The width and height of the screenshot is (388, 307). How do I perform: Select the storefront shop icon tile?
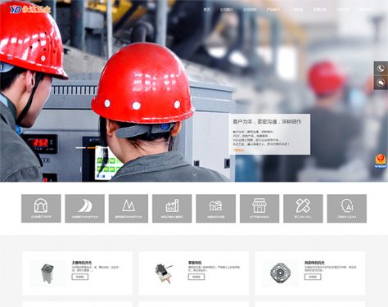pos(259,209)
